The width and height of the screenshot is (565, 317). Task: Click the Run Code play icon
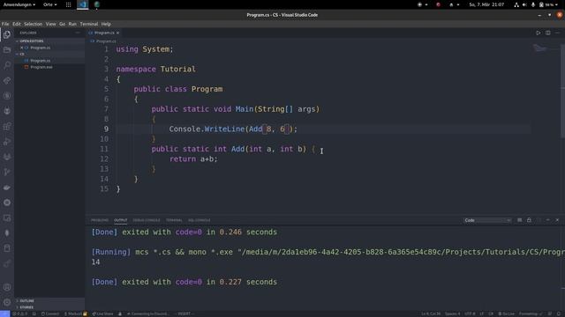pyautogui.click(x=538, y=33)
